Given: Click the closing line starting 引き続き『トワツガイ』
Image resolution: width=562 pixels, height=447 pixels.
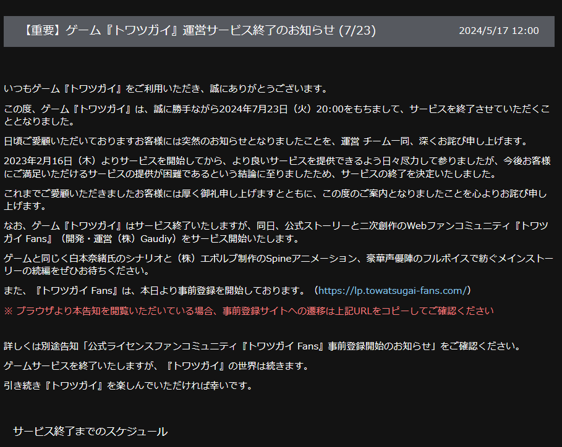Looking at the screenshot, I should coord(129,385).
